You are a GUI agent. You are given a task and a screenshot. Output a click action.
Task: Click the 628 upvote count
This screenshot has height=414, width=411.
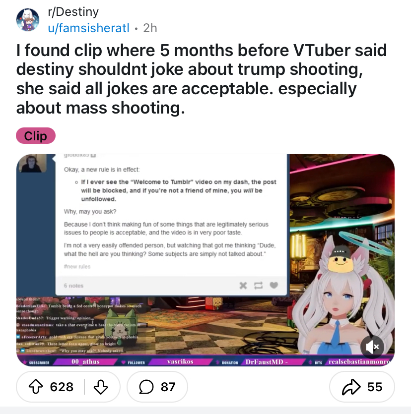62,387
